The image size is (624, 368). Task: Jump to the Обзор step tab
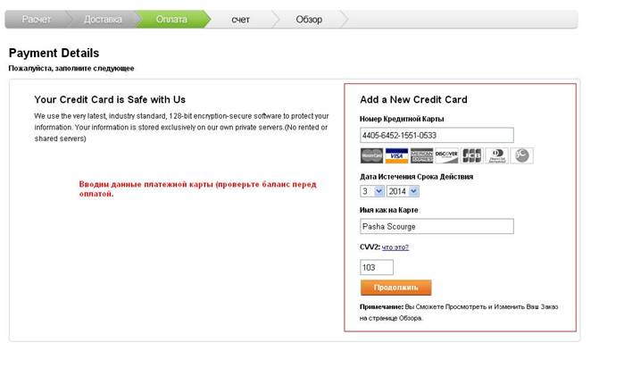point(309,20)
